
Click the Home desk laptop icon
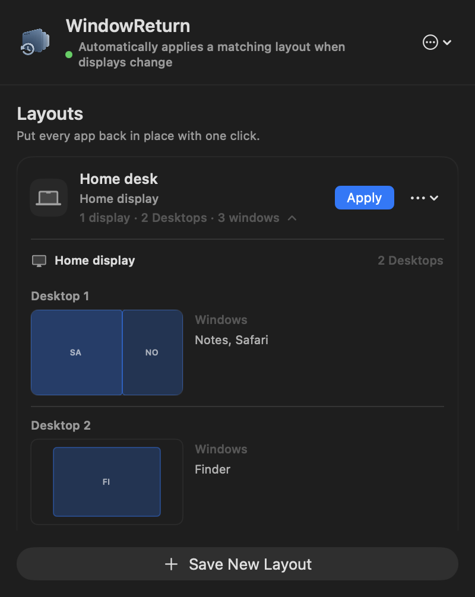[49, 198]
